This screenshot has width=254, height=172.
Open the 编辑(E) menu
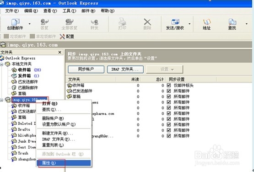coord(31,11)
